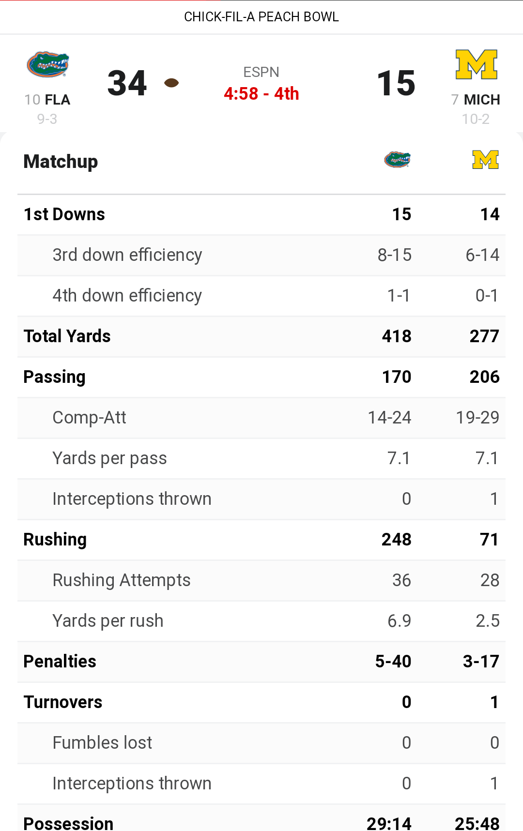Click the Passing stat row label
The width and height of the screenshot is (523, 831).
coord(55,377)
